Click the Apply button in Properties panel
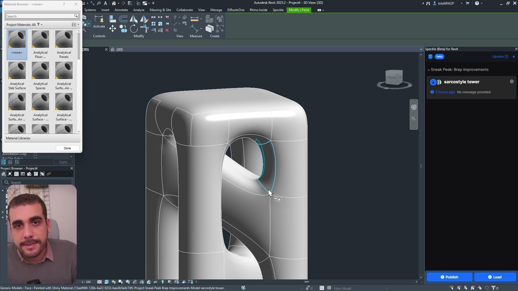 click(63, 162)
